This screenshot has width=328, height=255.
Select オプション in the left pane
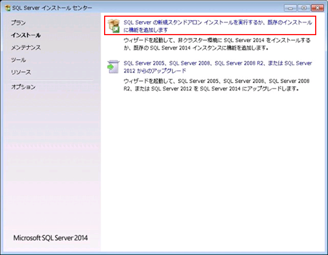click(x=24, y=86)
